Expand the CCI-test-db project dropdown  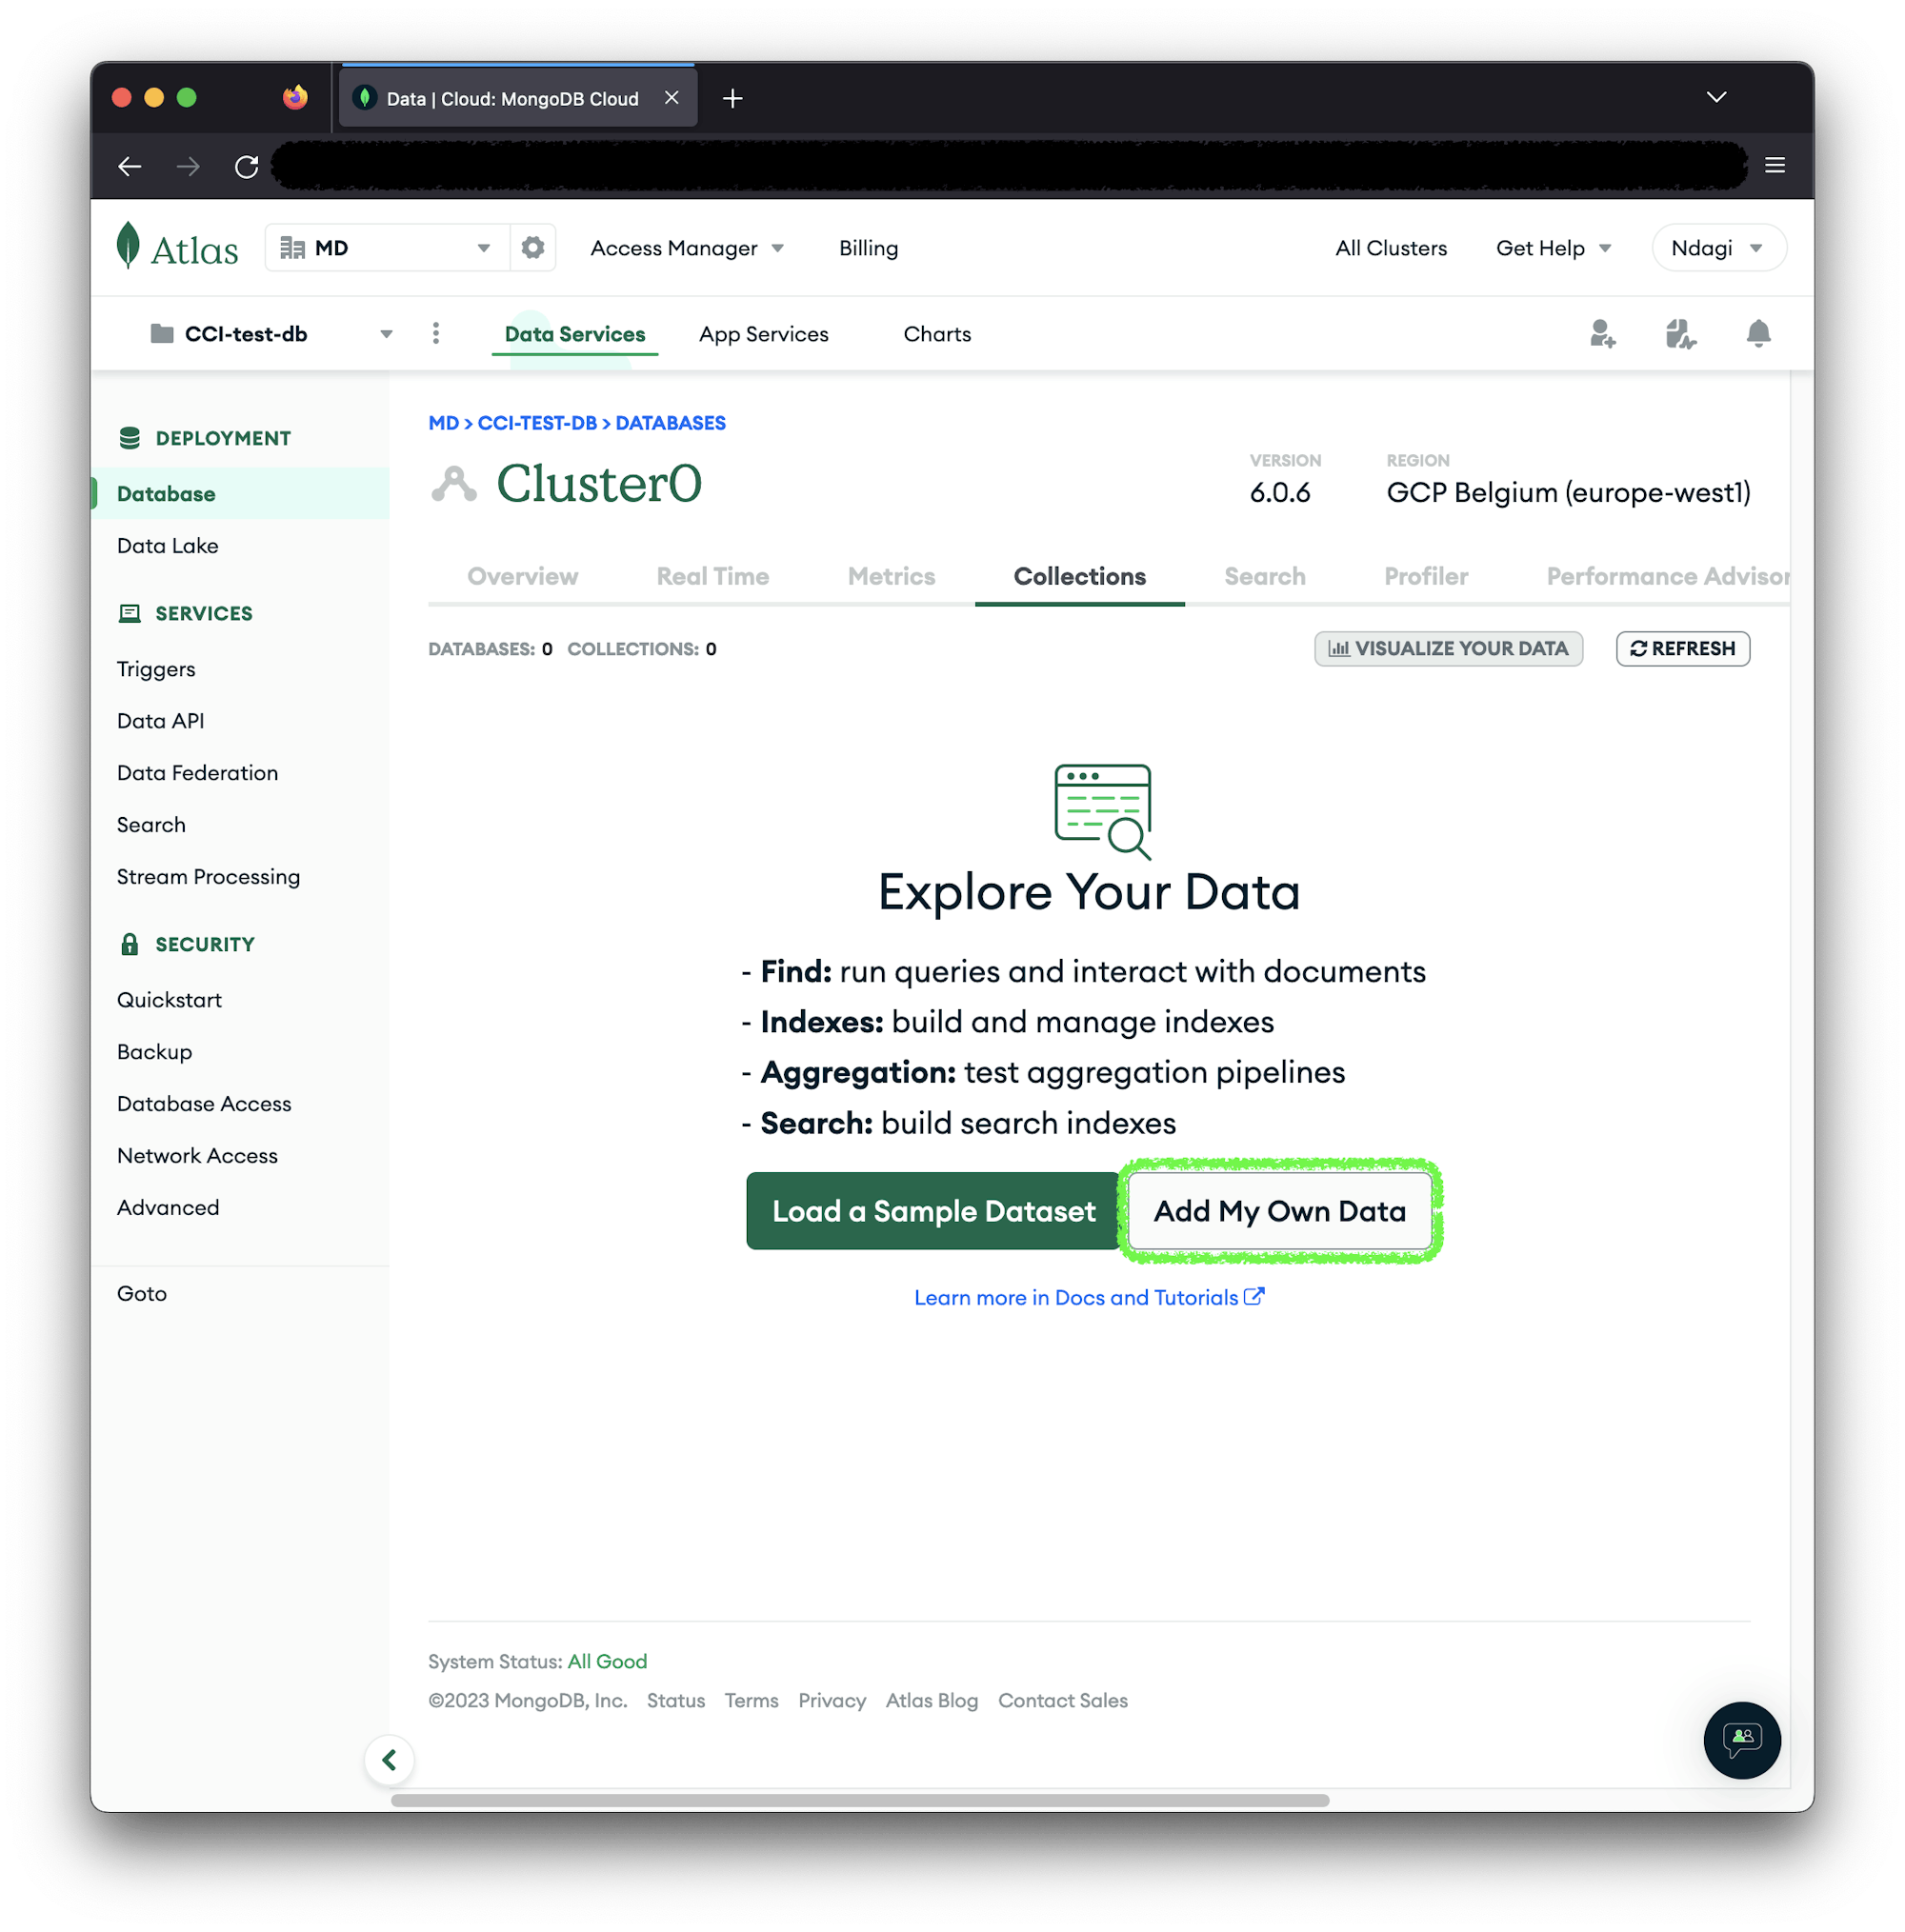click(386, 333)
